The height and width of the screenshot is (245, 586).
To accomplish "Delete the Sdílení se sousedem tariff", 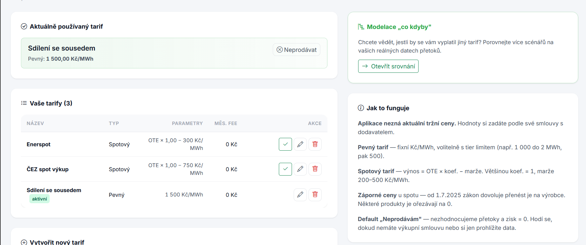I will pos(315,195).
